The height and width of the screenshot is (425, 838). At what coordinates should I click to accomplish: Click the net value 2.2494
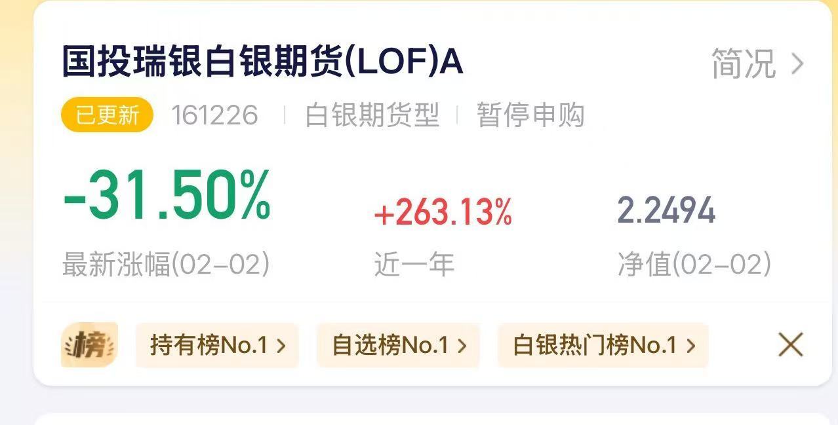(666, 211)
